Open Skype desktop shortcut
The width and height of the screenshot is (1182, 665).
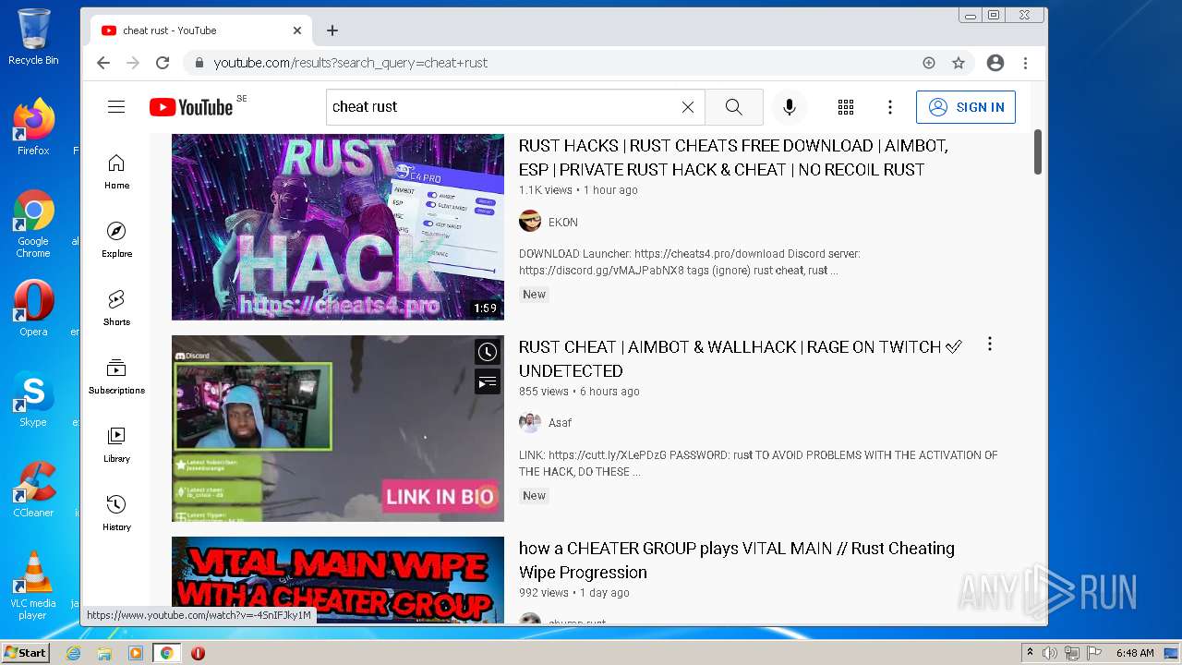click(33, 399)
